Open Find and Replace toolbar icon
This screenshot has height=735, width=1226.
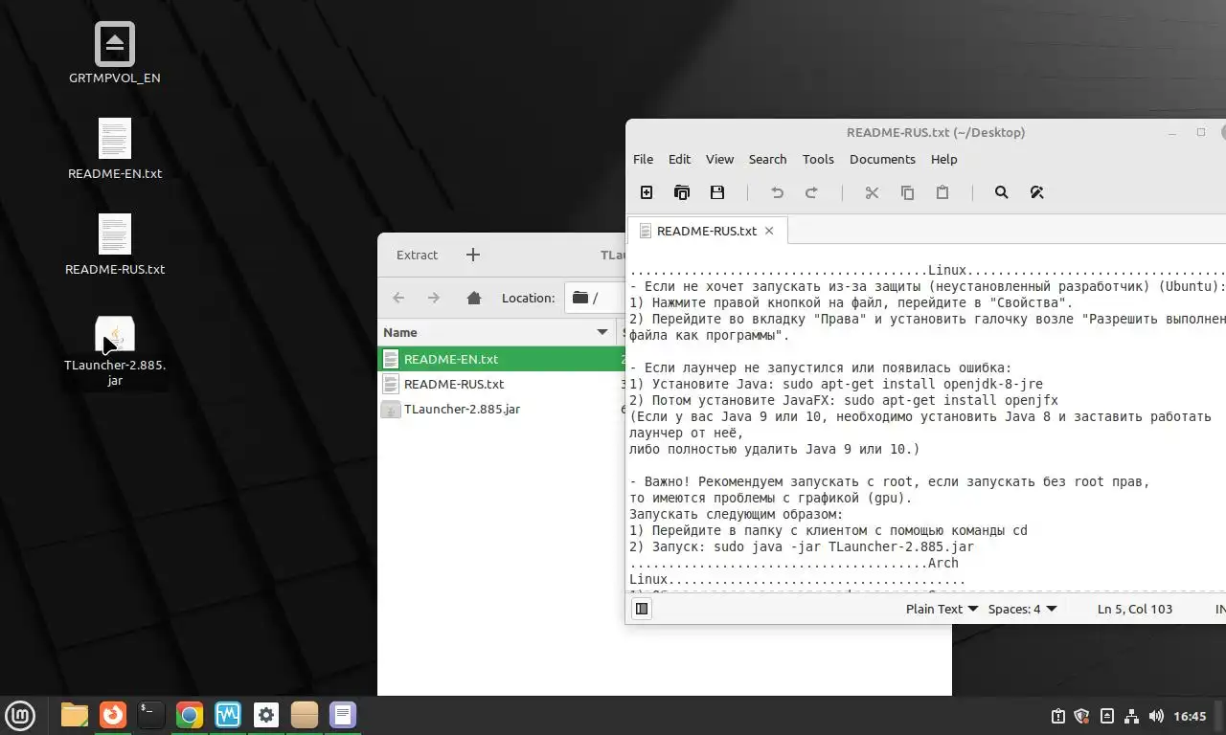(1036, 192)
